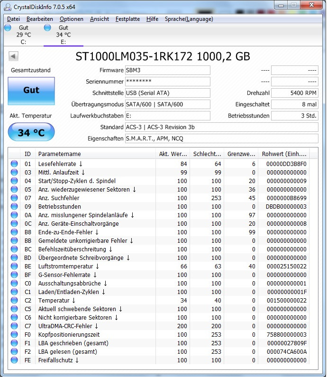Image resolution: width=327 pixels, height=377 pixels.
Task: Click the Rohwert column header
Action: click(284, 154)
